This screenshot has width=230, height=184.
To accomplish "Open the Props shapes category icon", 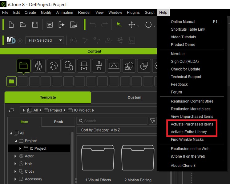I will click(x=144, y=66).
